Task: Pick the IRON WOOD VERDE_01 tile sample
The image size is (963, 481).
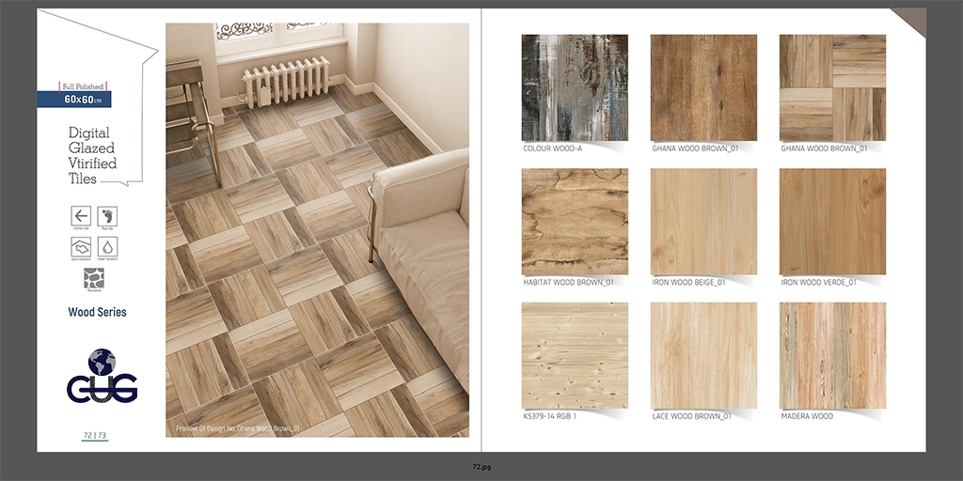Action: (832, 222)
